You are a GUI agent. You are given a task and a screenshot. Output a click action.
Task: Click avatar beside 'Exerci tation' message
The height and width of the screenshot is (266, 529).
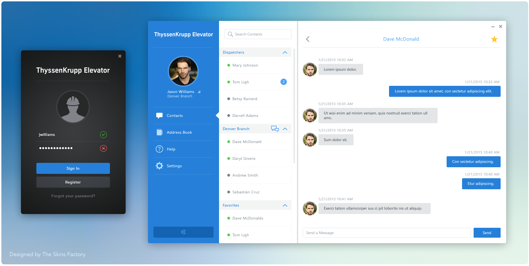pyautogui.click(x=310, y=208)
